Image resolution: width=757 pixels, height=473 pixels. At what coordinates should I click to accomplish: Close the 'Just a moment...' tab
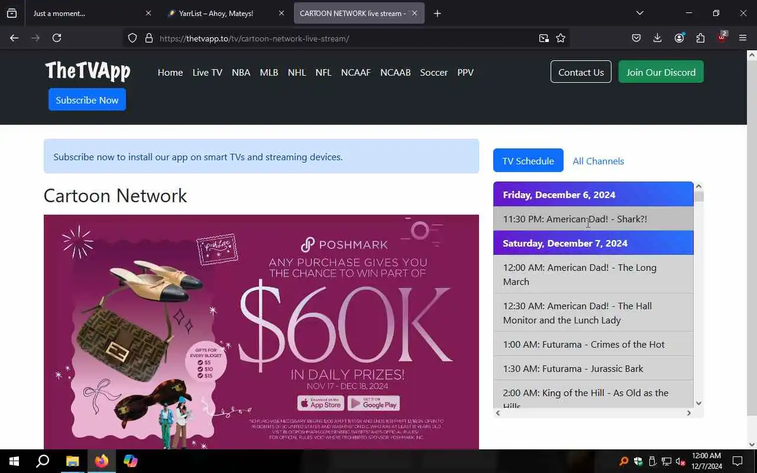click(x=148, y=13)
